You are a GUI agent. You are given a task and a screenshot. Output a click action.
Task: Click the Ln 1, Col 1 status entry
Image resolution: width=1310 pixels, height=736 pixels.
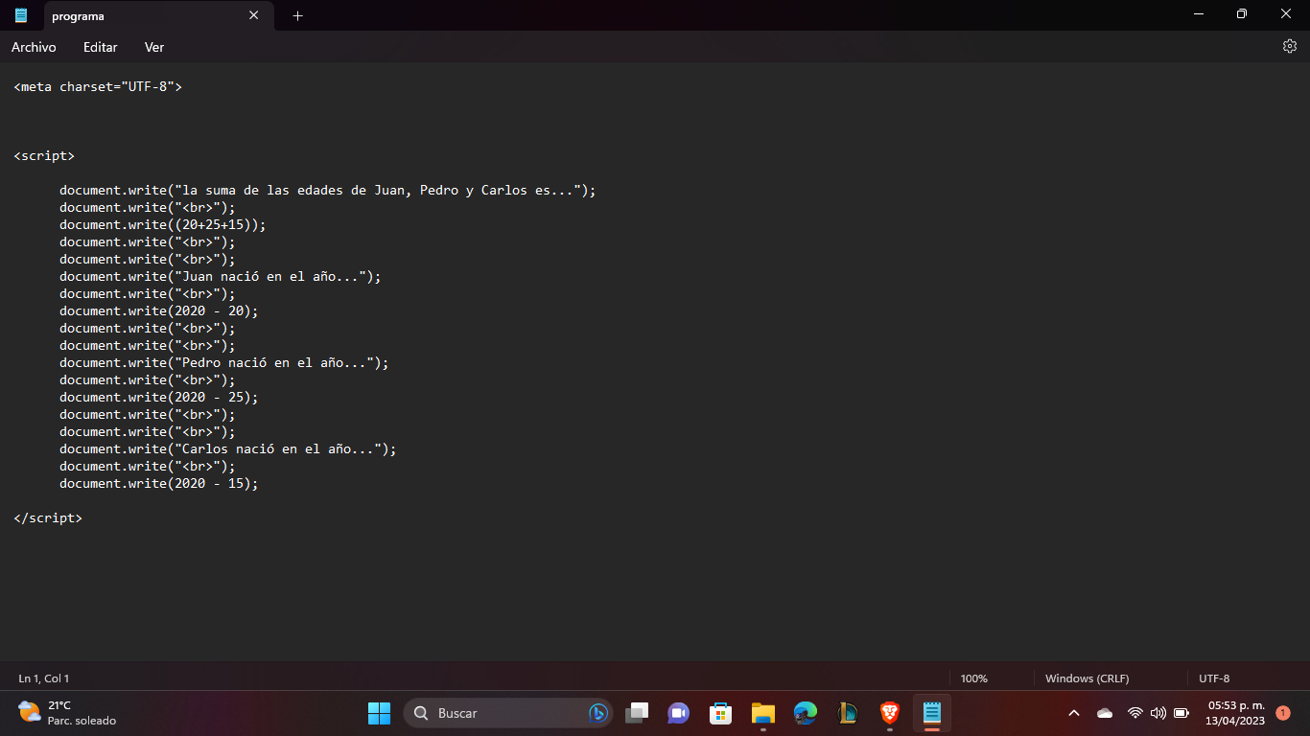point(44,678)
